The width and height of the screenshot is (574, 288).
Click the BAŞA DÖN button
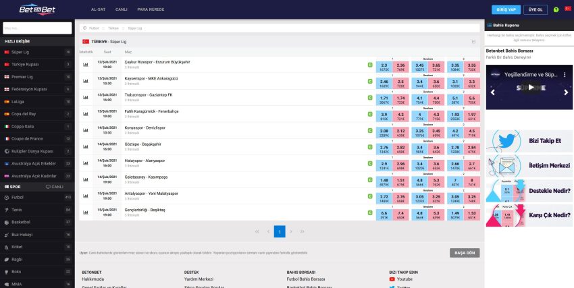tap(465, 252)
